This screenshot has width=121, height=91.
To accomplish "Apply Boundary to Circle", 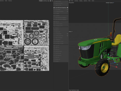I will tap(61, 41).
